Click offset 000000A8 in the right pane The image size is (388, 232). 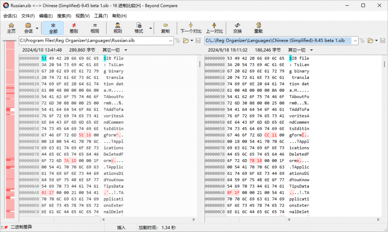click(215, 192)
